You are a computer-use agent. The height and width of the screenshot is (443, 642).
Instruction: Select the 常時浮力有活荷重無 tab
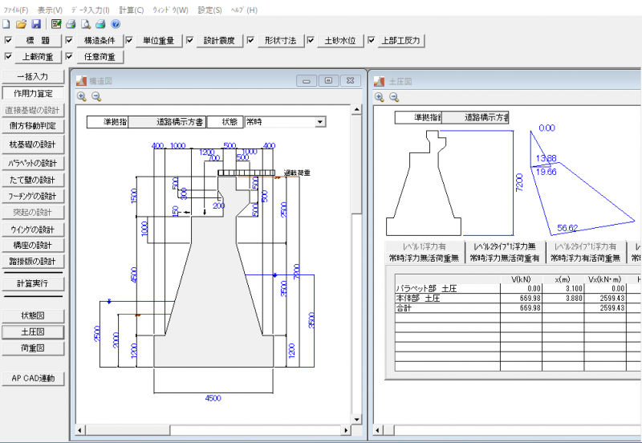pos(586,258)
